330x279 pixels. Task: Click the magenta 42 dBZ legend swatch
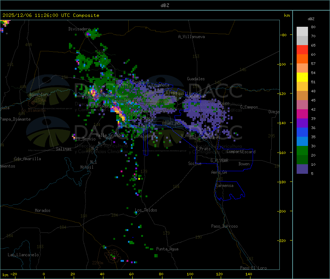point(302,114)
